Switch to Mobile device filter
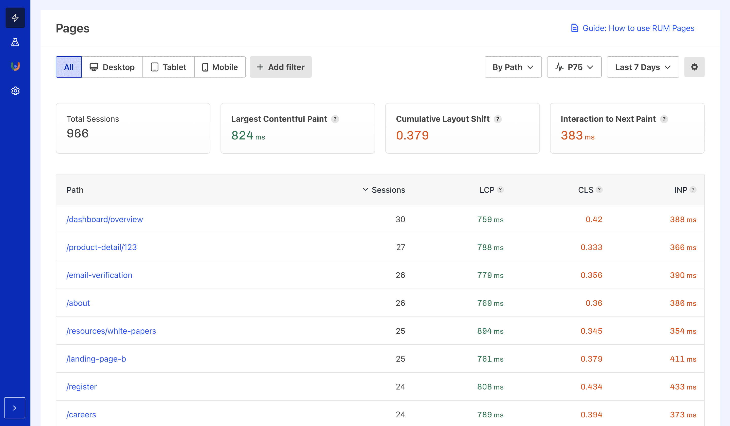 tap(220, 67)
